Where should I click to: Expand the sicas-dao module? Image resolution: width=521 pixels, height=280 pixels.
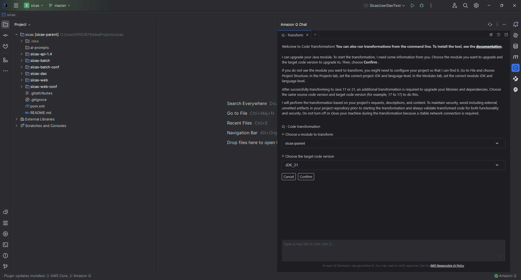click(x=22, y=74)
